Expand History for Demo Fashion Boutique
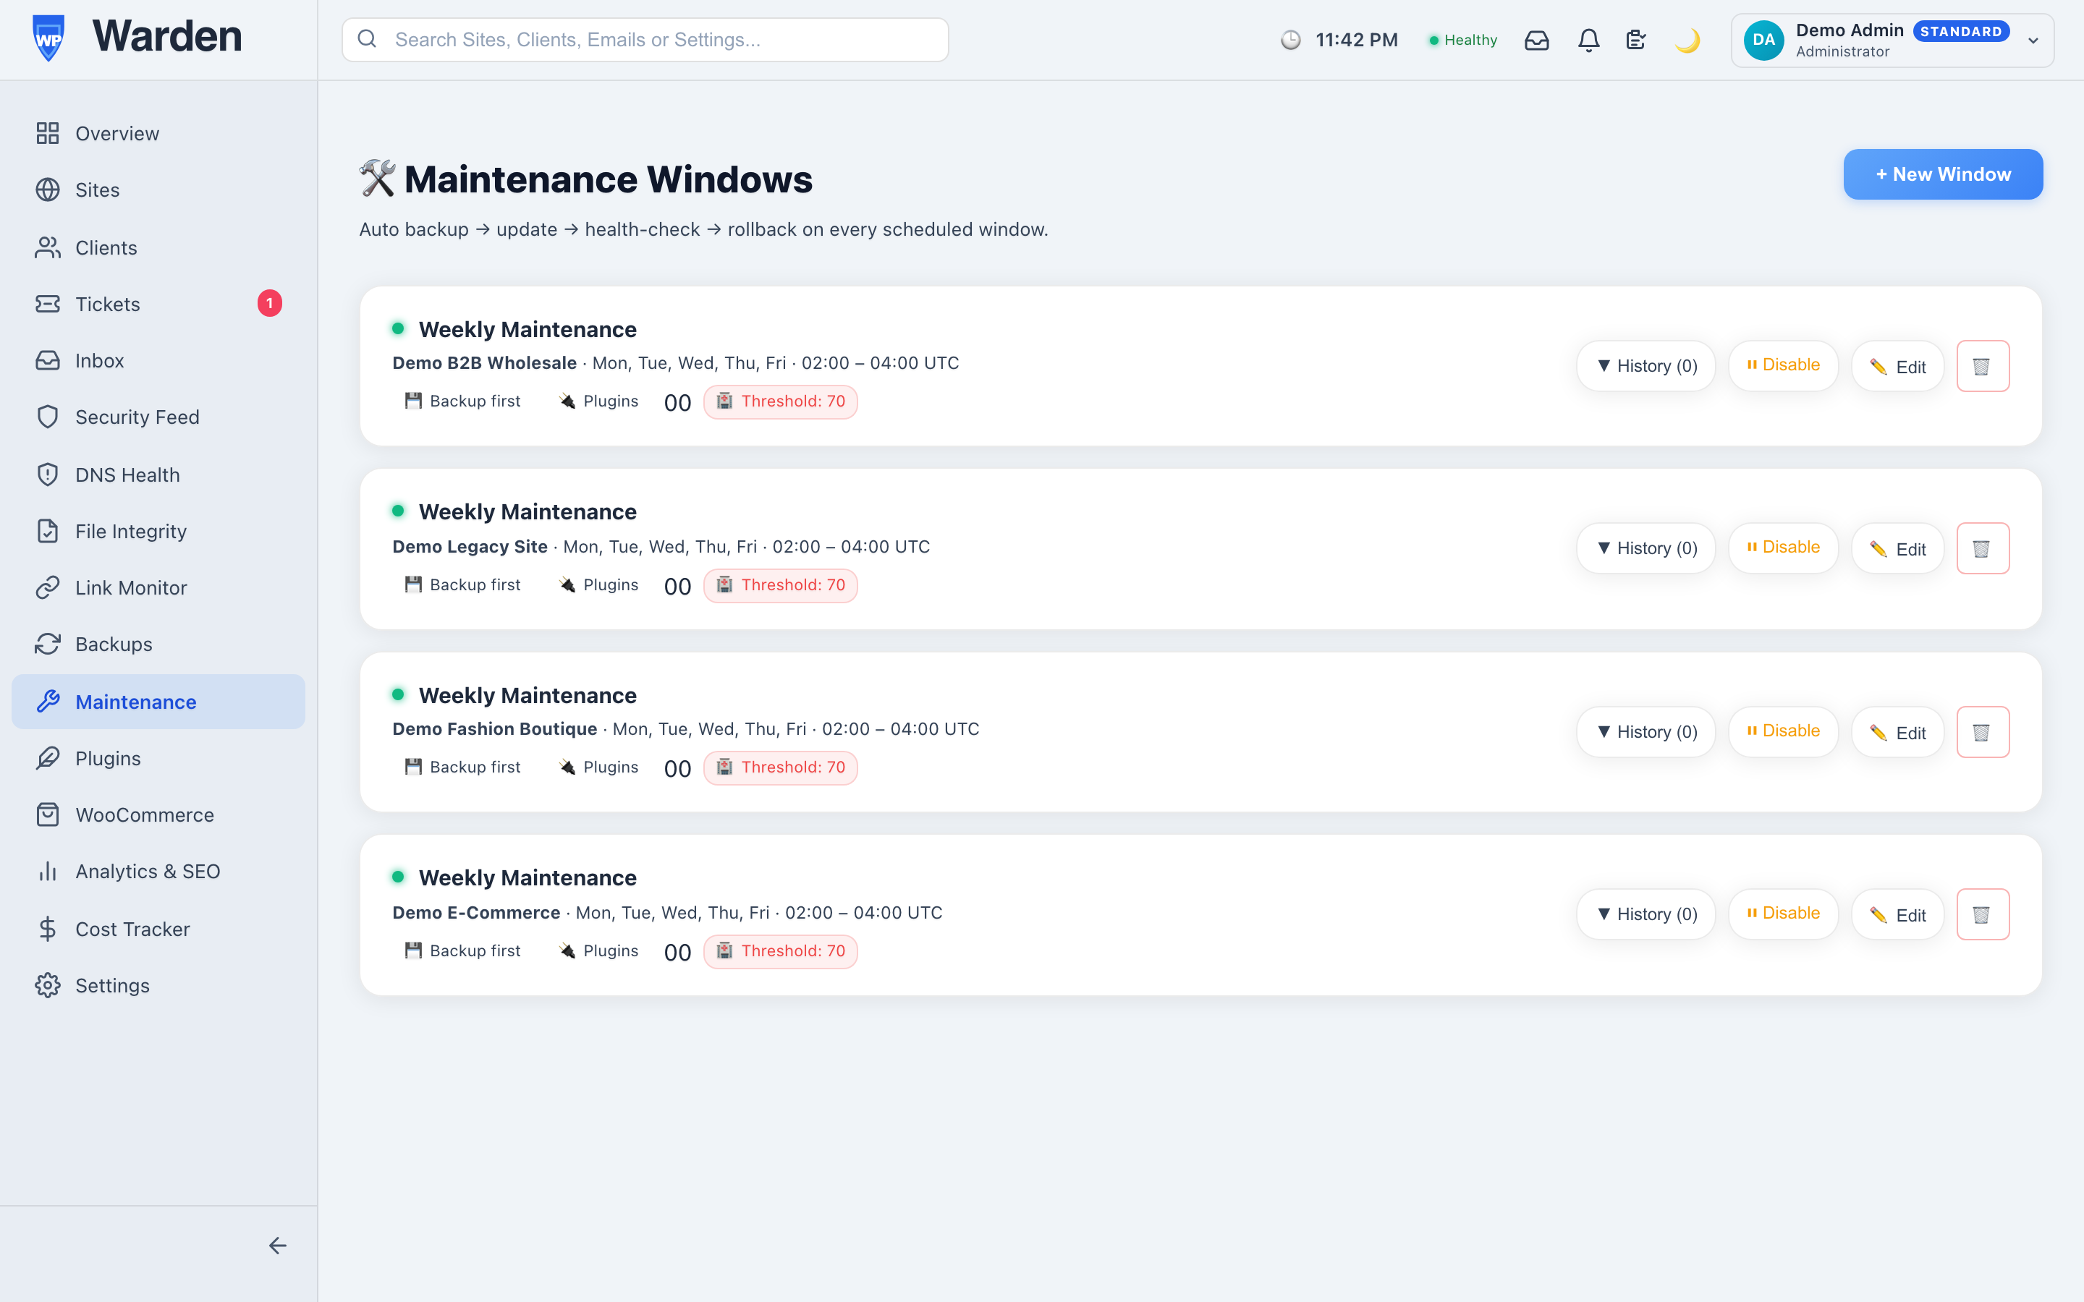This screenshot has height=1302, width=2084. [x=1645, y=732]
